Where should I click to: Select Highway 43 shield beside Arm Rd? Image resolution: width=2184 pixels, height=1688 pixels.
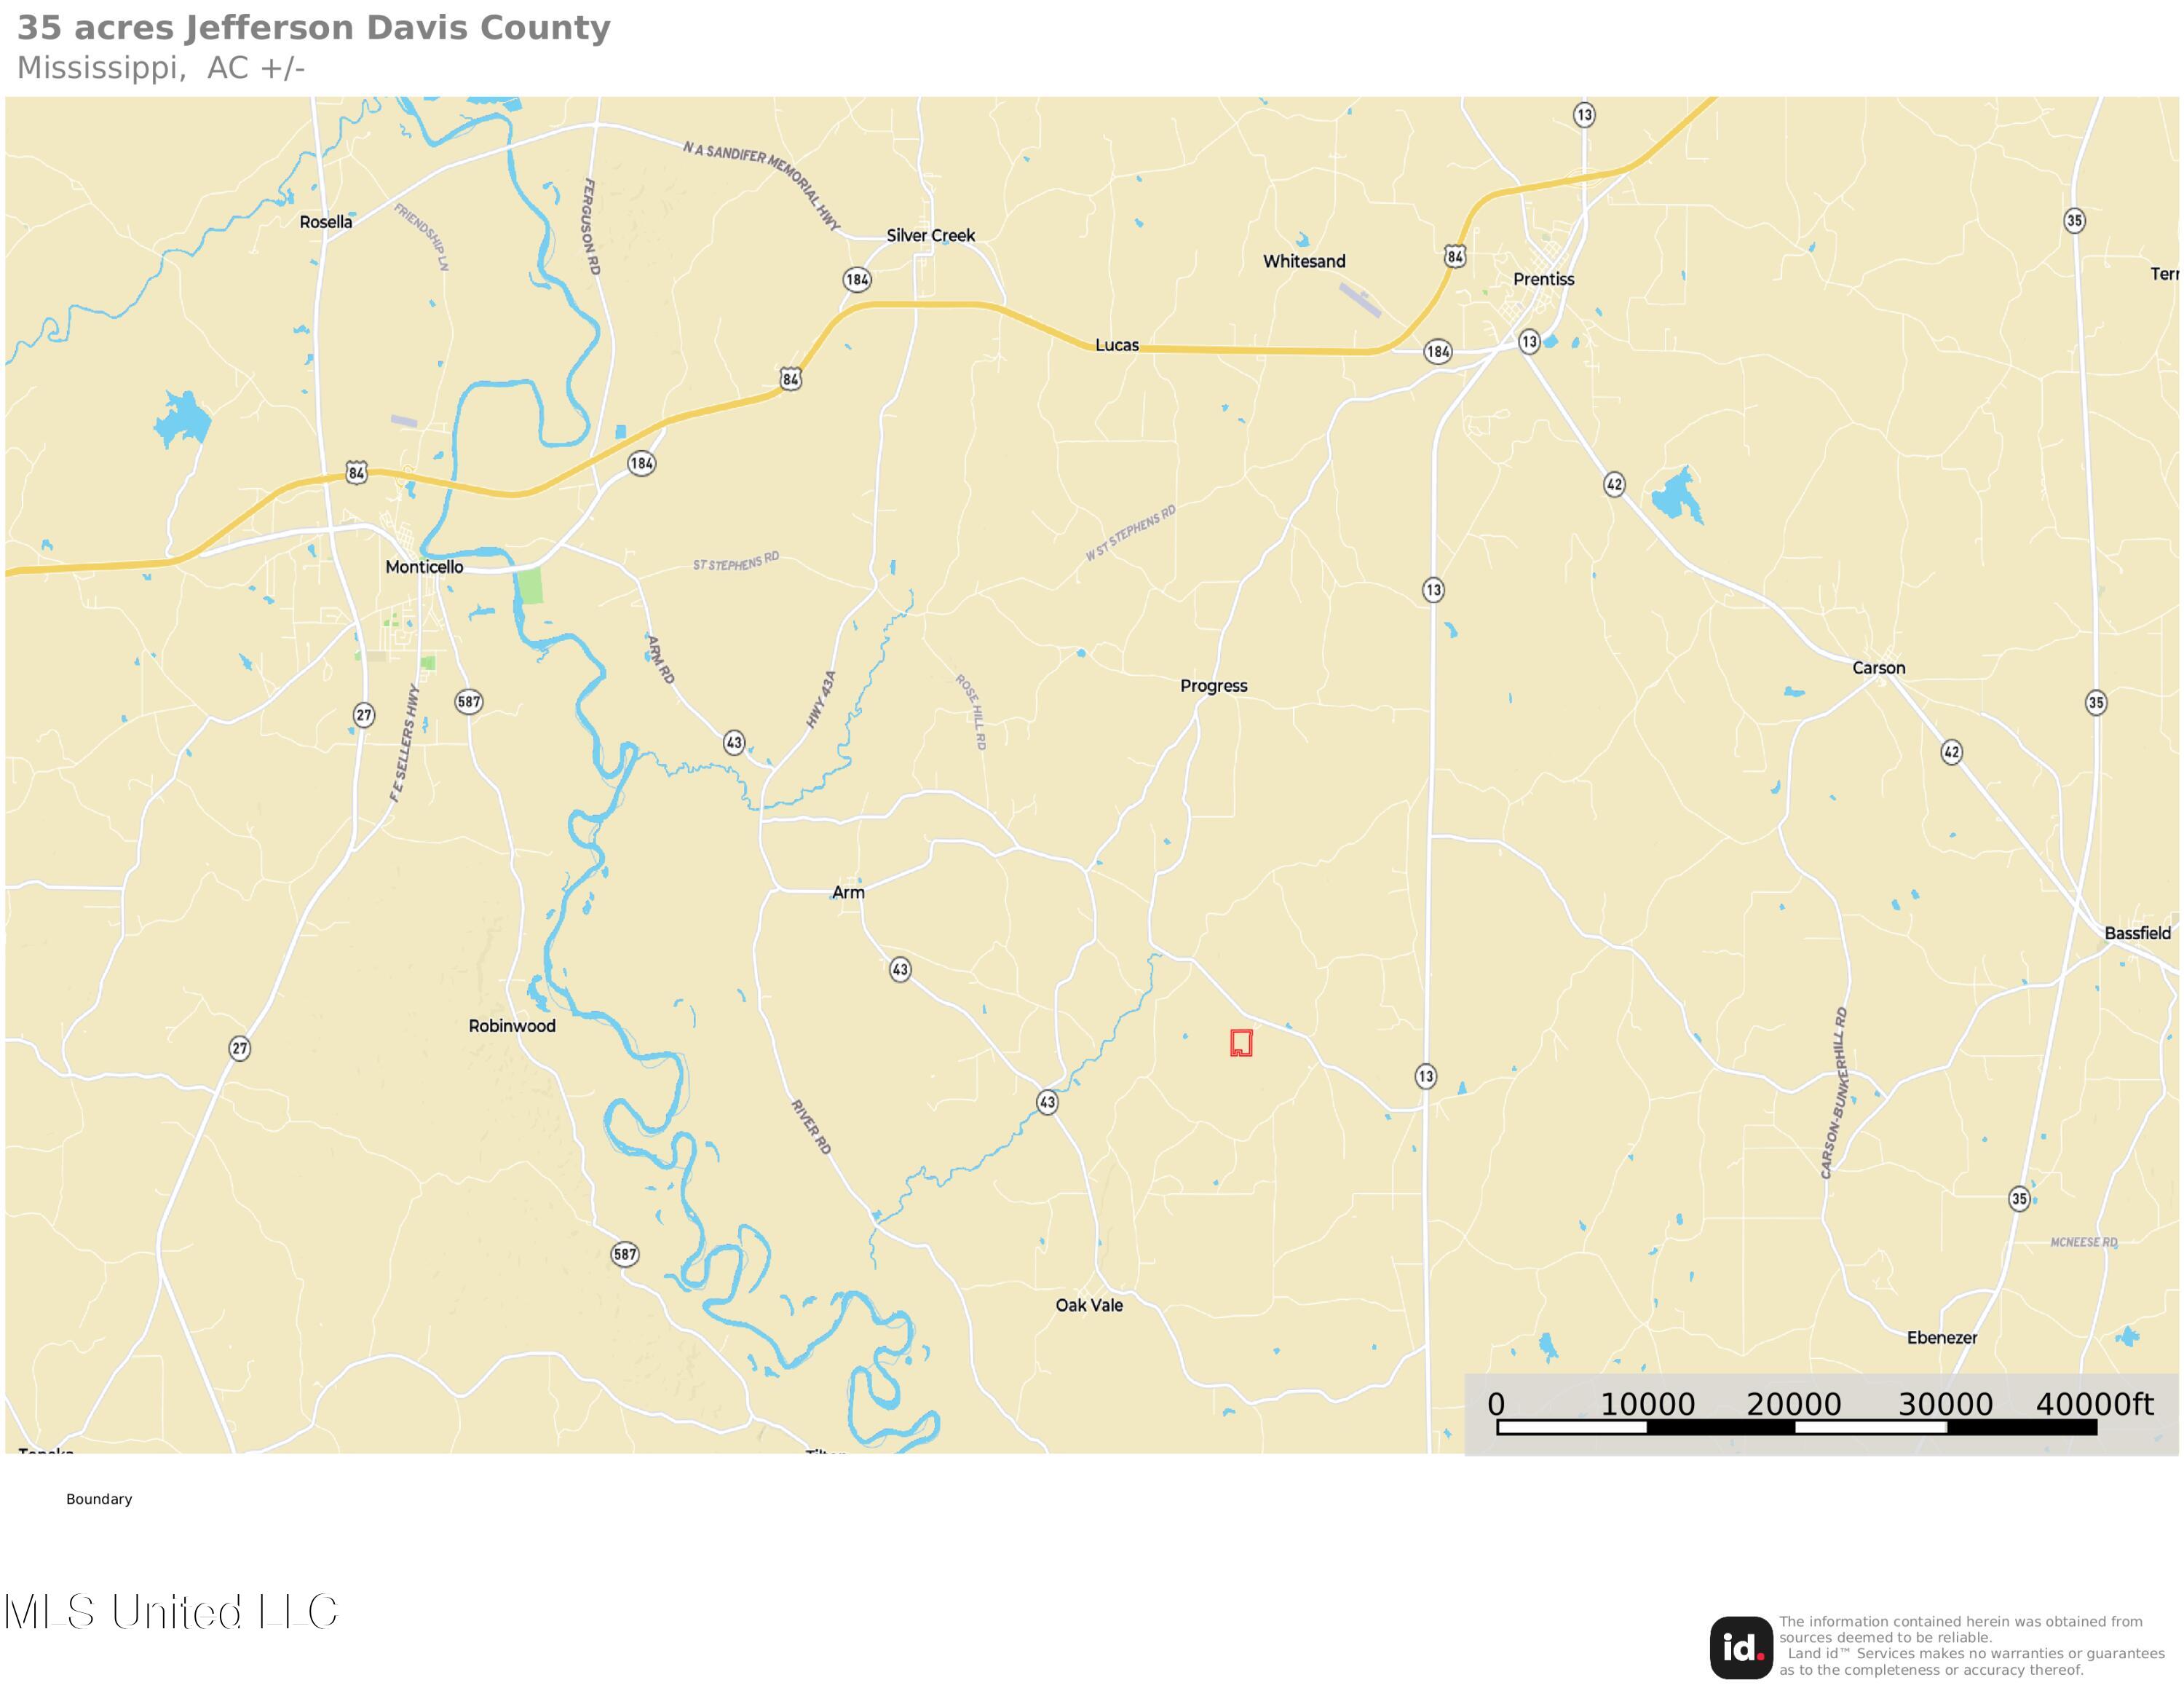[x=734, y=743]
